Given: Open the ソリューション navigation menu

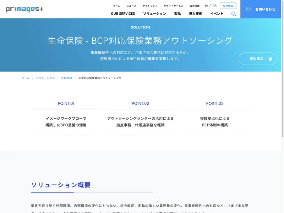Looking at the screenshot, I should (x=154, y=13).
